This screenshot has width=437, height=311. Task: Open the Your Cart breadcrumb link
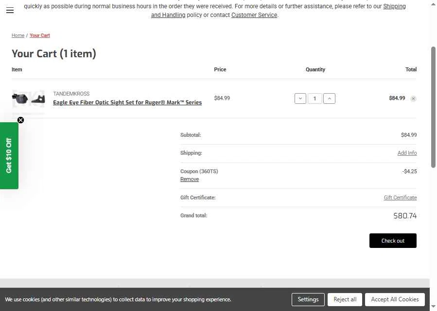tap(40, 35)
